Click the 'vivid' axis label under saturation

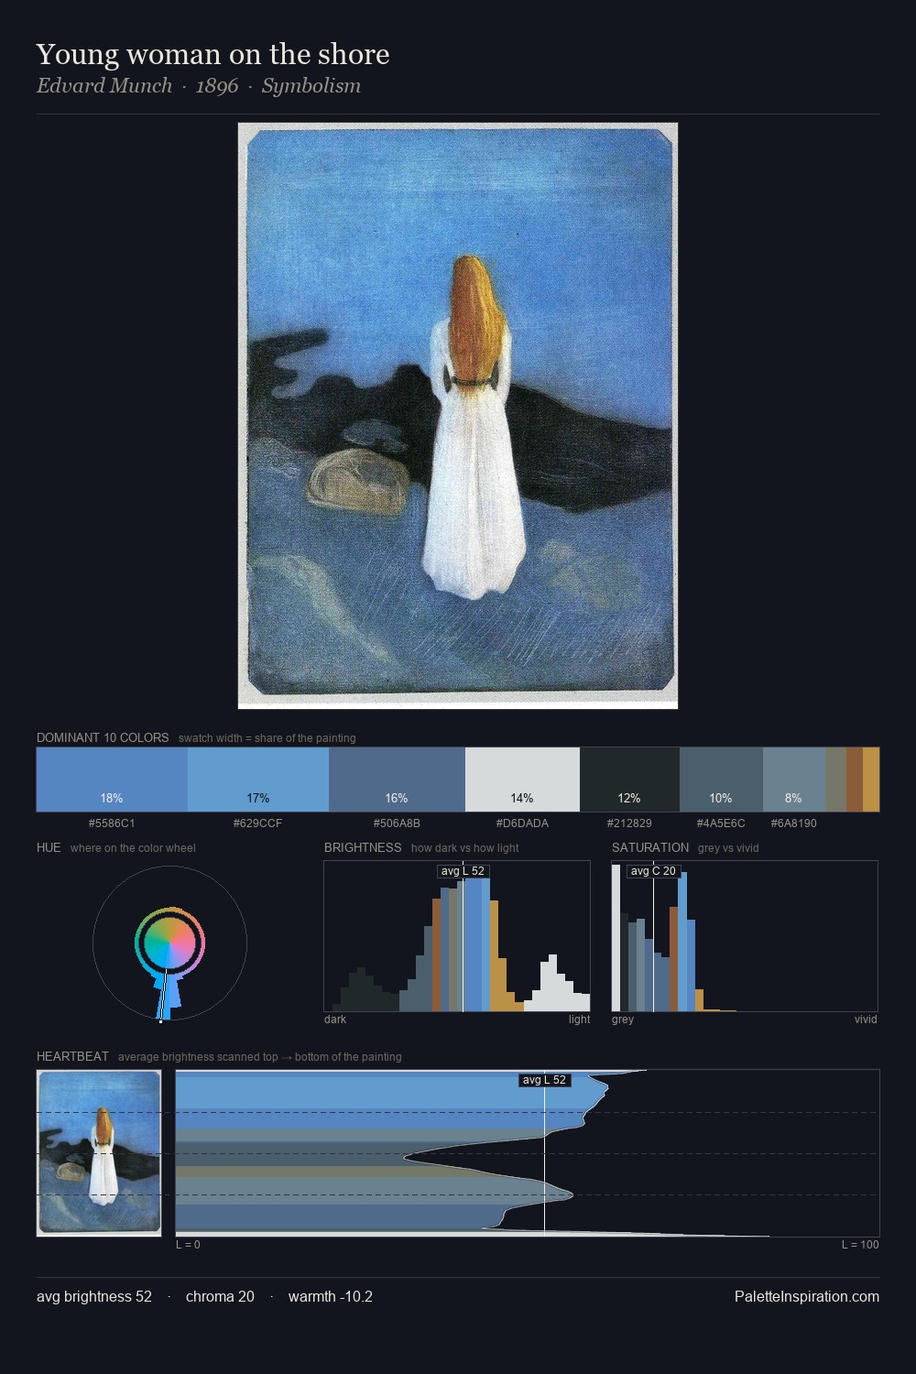tap(866, 1020)
